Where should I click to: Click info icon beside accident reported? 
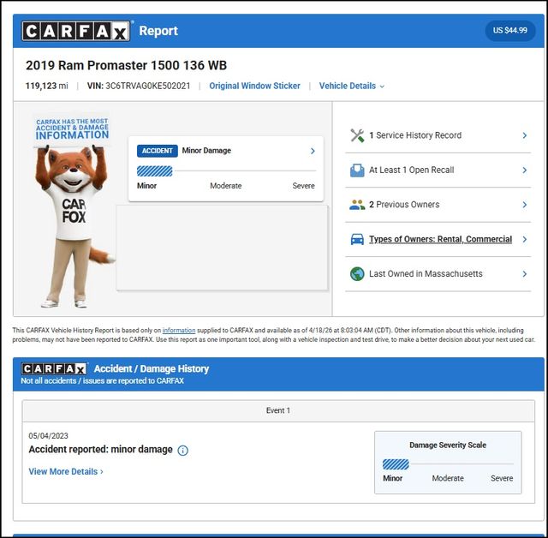tap(183, 451)
